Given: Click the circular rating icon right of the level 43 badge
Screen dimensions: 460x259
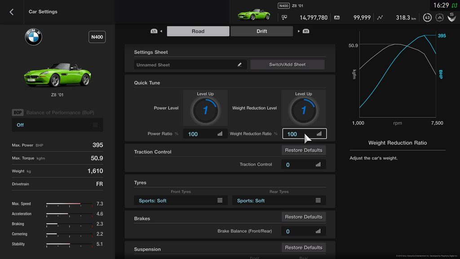Looking at the screenshot, I should tap(439, 18).
